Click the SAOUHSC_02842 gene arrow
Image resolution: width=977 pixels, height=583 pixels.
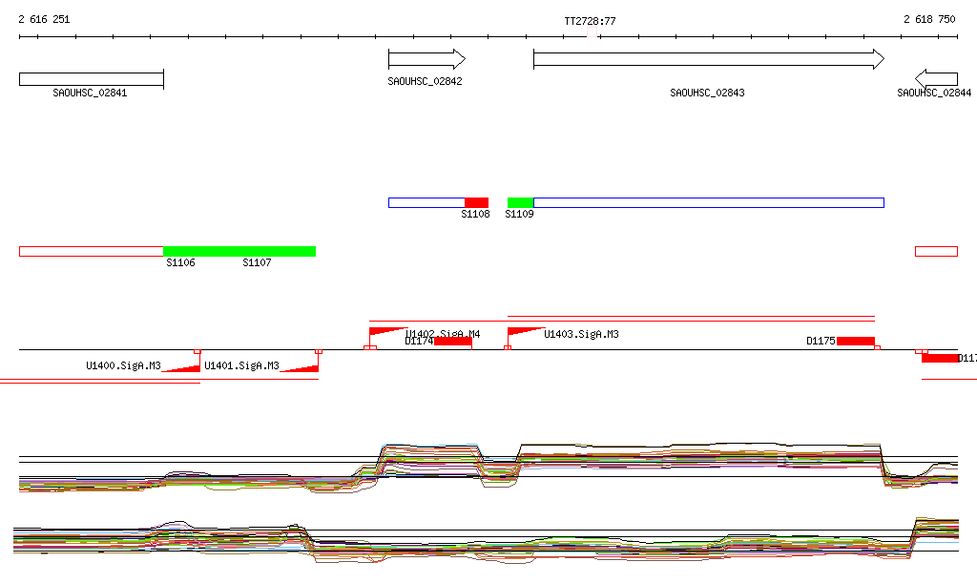[426, 59]
